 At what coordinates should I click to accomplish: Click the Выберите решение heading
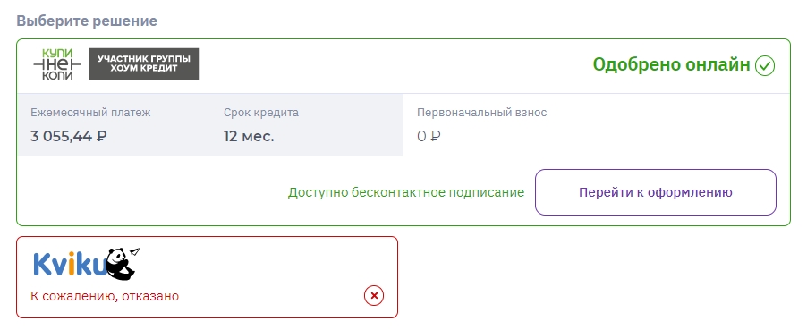point(87,21)
